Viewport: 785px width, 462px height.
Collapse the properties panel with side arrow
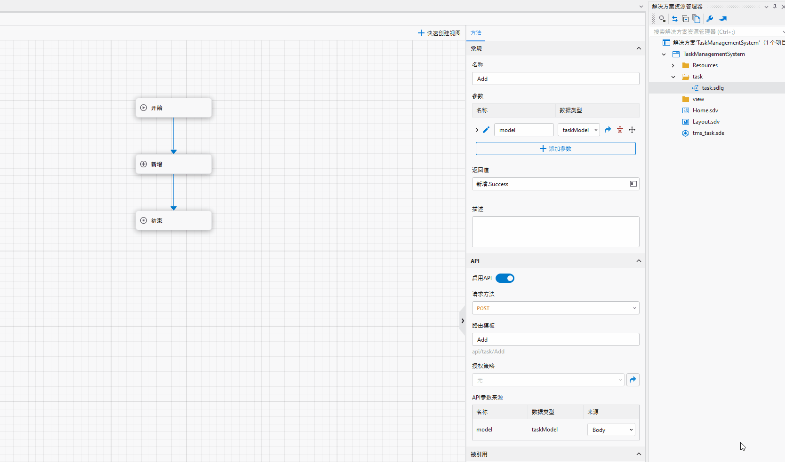tap(463, 321)
